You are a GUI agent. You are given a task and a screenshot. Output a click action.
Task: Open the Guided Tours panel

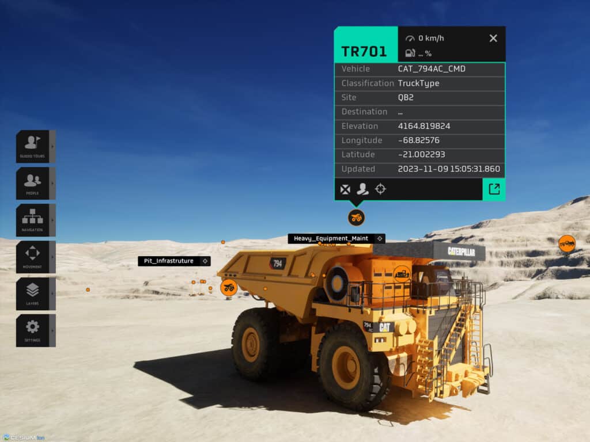click(x=32, y=146)
